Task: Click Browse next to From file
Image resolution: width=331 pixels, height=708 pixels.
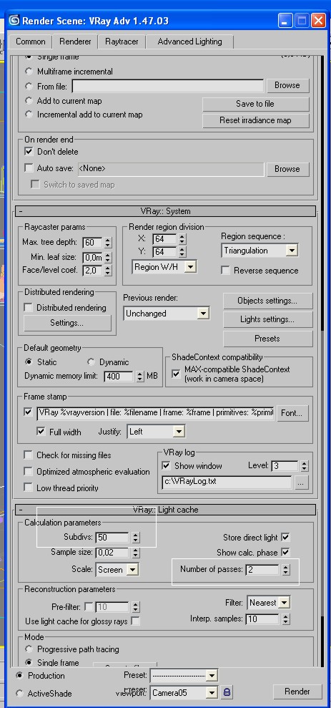Action: pos(287,85)
